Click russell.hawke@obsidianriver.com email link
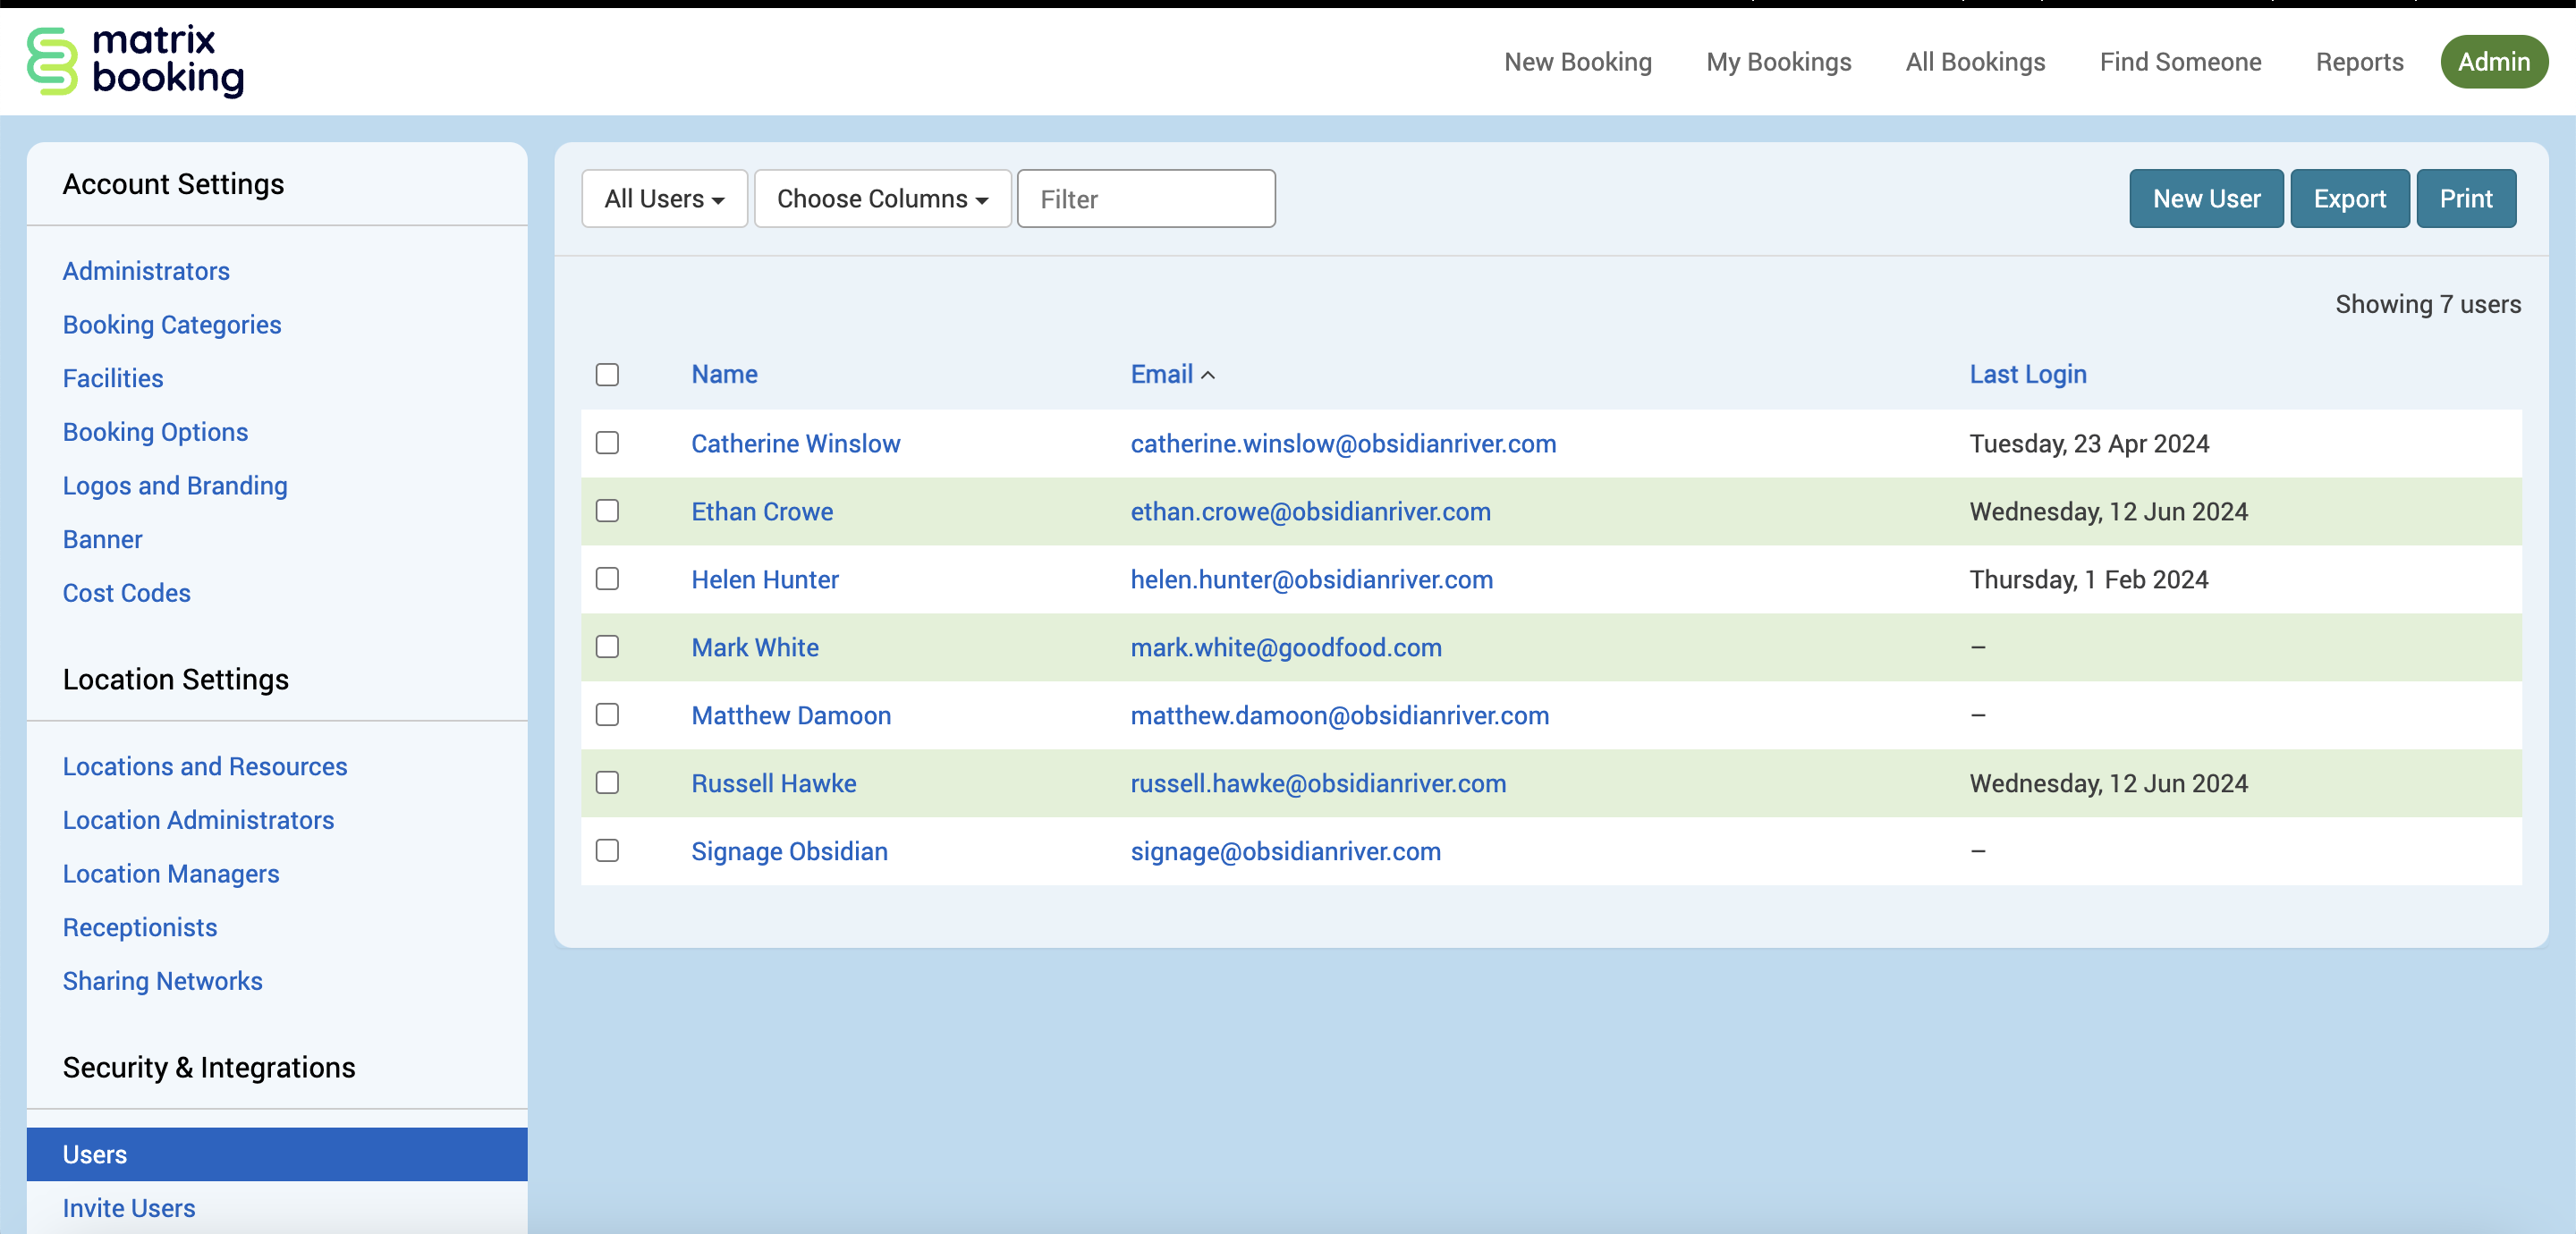 (1317, 783)
